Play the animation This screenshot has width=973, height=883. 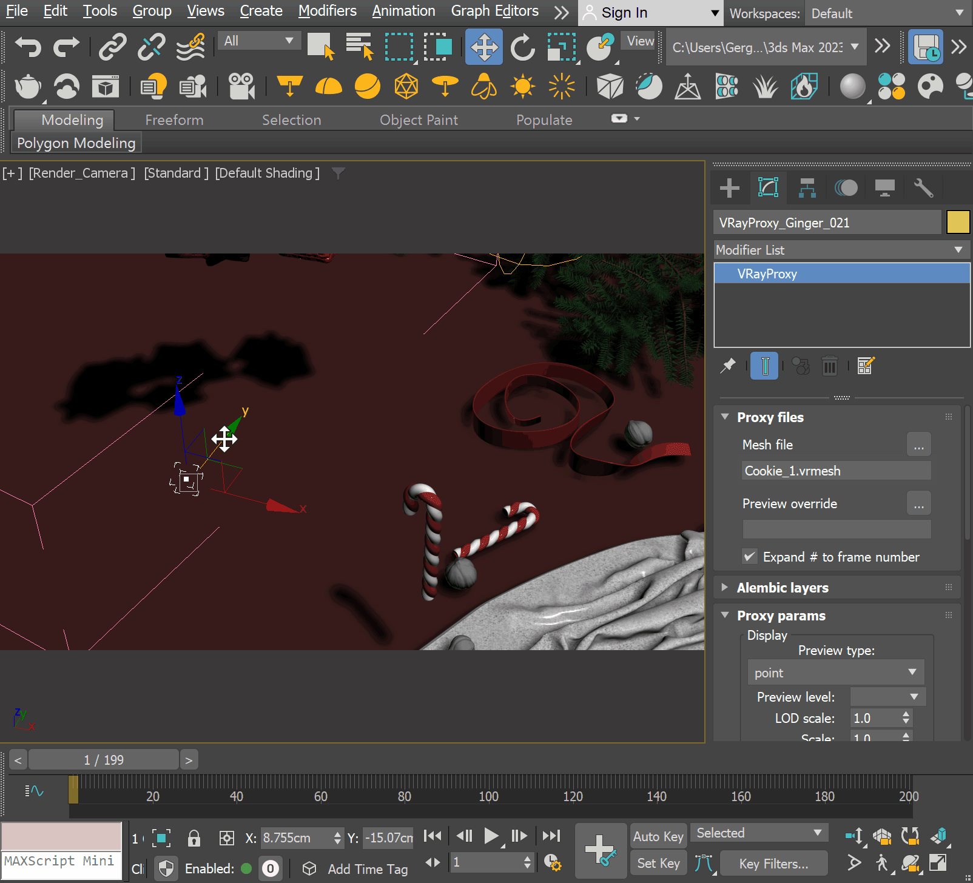(491, 836)
